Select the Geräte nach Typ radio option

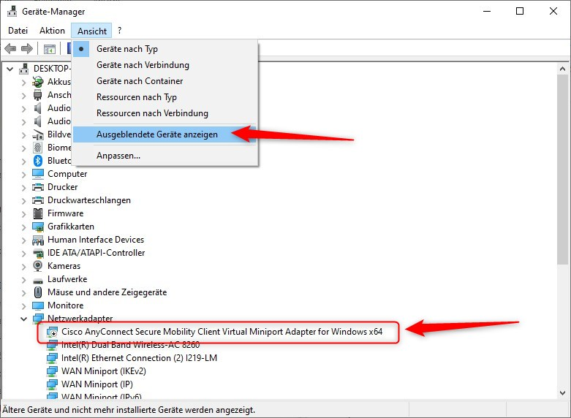[127, 49]
